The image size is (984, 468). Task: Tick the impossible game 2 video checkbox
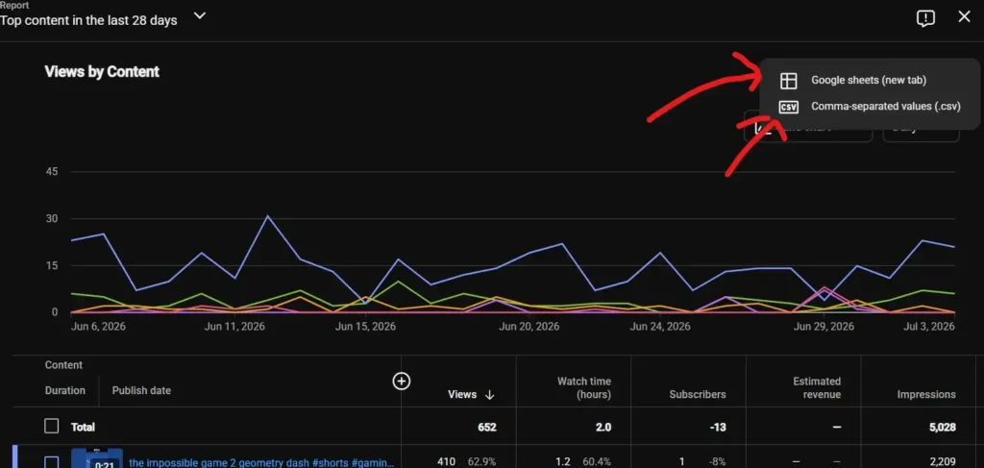[x=52, y=462]
